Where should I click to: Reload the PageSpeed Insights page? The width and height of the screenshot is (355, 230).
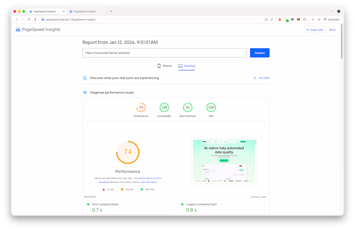pos(29,19)
